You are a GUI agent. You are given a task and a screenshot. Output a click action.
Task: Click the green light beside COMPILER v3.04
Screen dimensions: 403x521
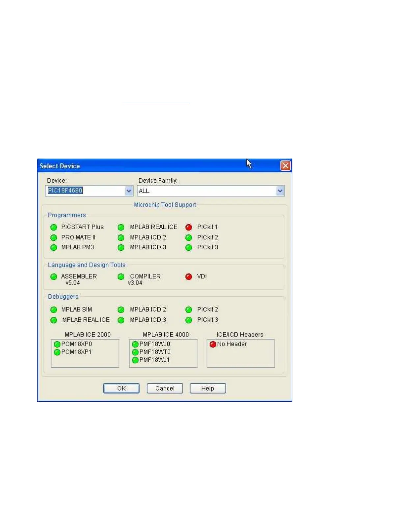click(x=121, y=277)
